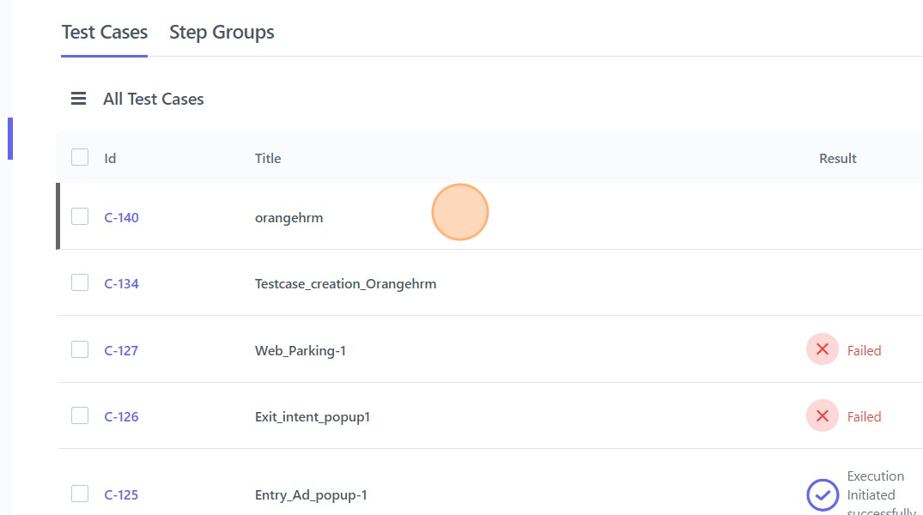Screen dimensions: 923x515
Task: Open the C-125 ID link
Action: [x=121, y=495]
